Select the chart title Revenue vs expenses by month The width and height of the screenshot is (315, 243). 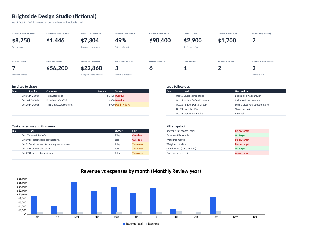(141, 171)
